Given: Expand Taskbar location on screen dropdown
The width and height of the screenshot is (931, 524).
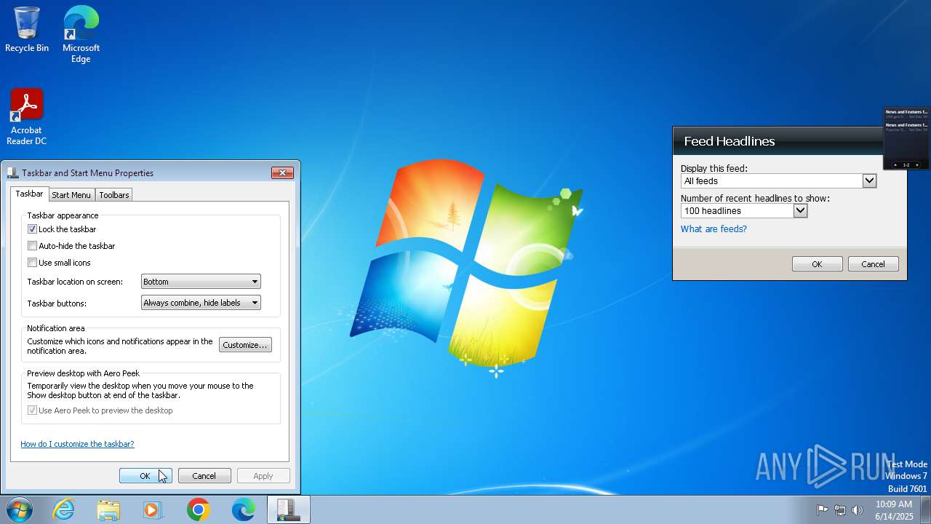Looking at the screenshot, I should (x=201, y=282).
